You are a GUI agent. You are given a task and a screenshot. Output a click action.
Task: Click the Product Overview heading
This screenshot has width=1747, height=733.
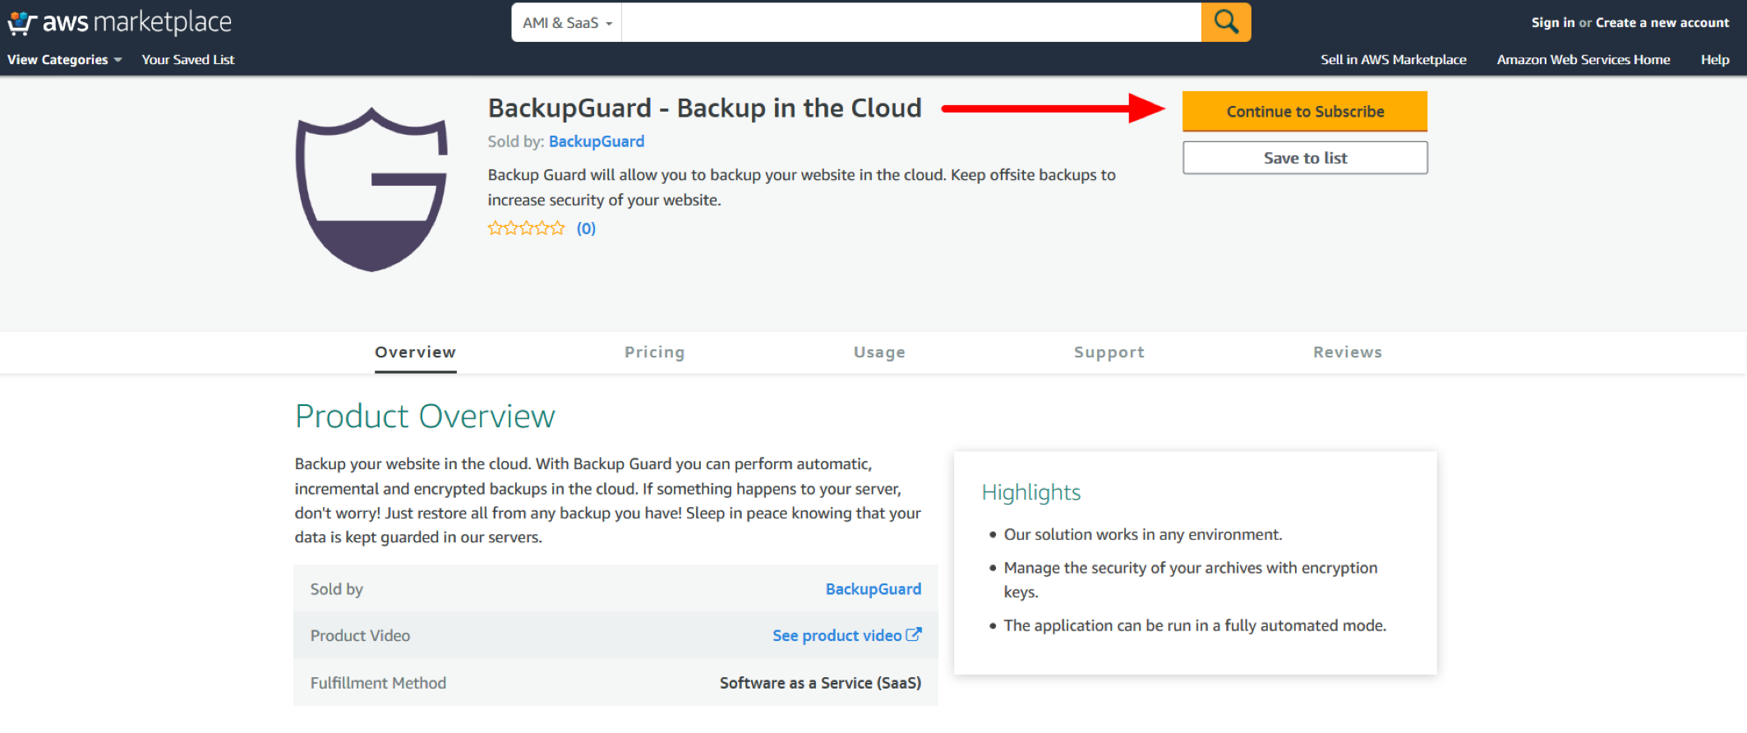click(x=425, y=417)
